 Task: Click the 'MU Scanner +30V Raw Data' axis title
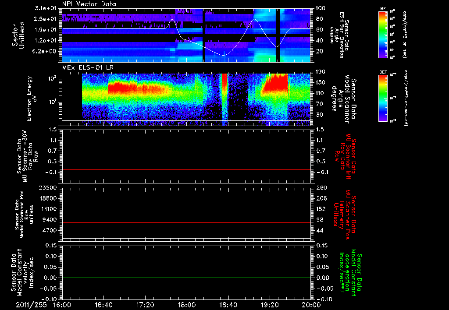[27, 156]
